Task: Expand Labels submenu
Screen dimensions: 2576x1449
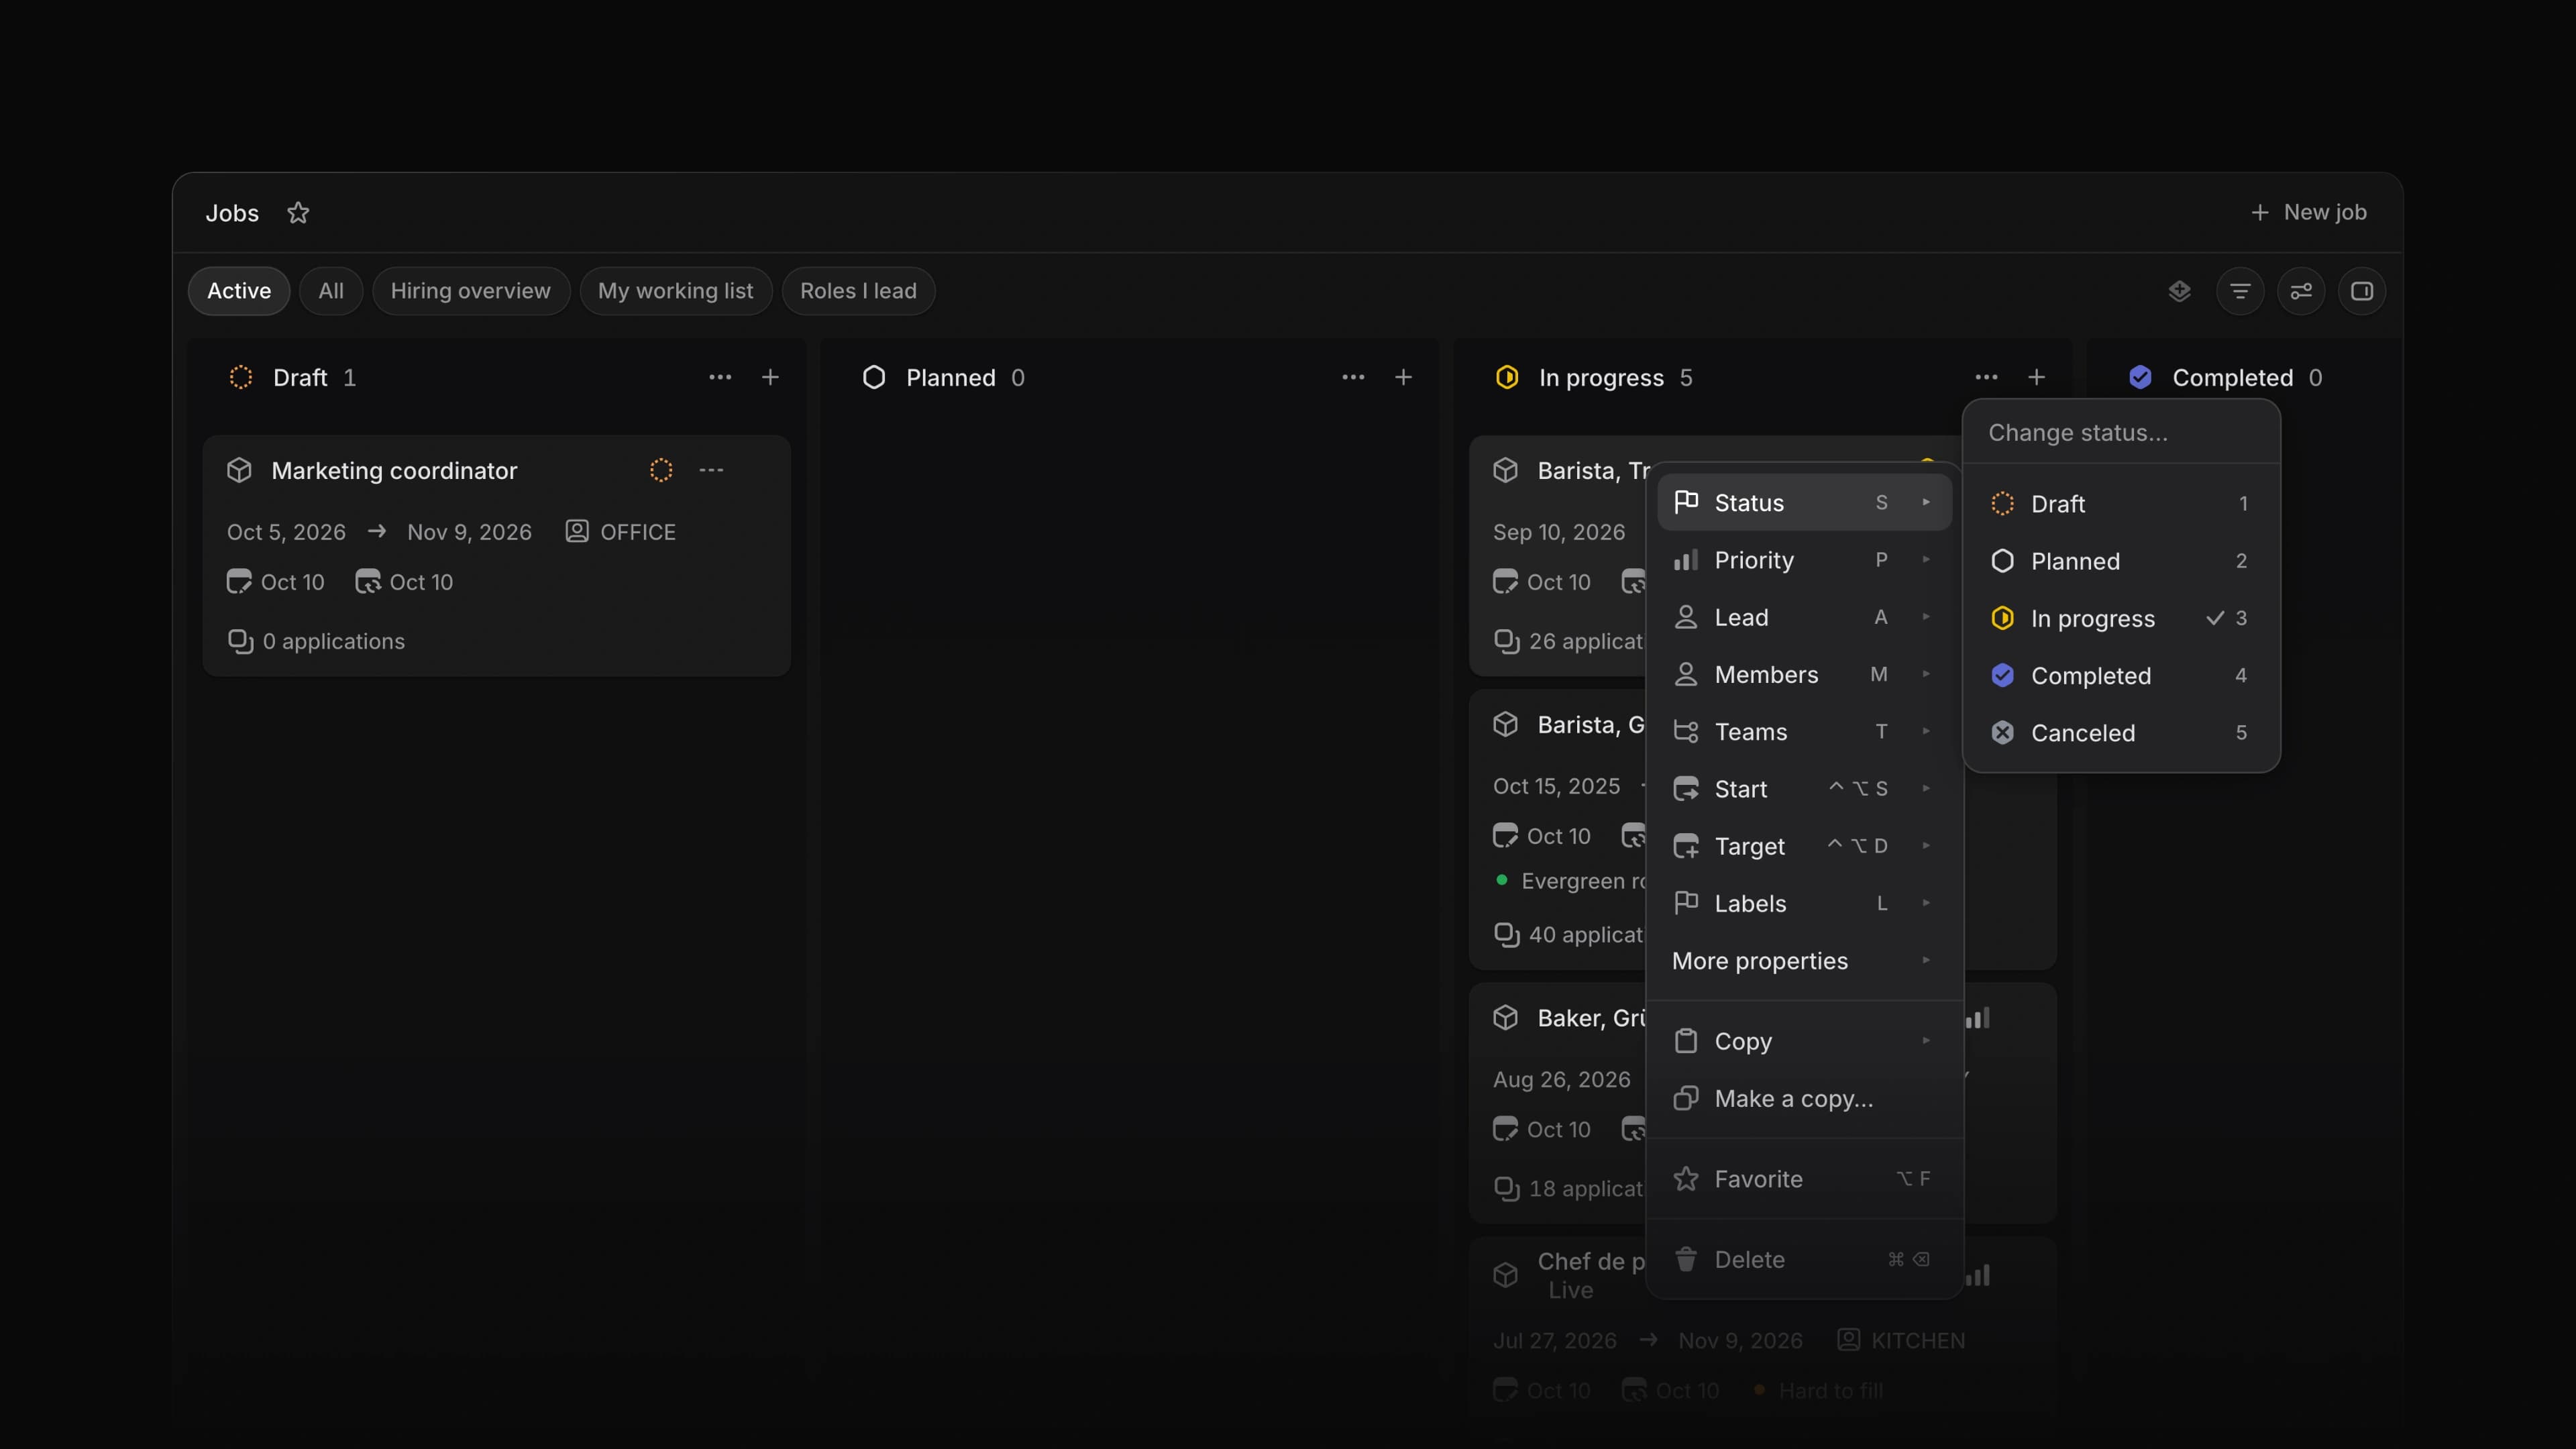Action: pos(1804,903)
